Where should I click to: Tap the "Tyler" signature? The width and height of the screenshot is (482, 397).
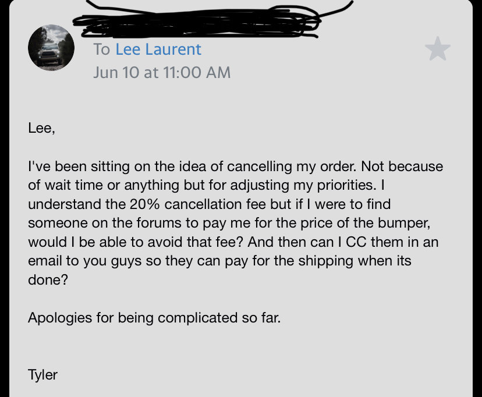pyautogui.click(x=42, y=375)
